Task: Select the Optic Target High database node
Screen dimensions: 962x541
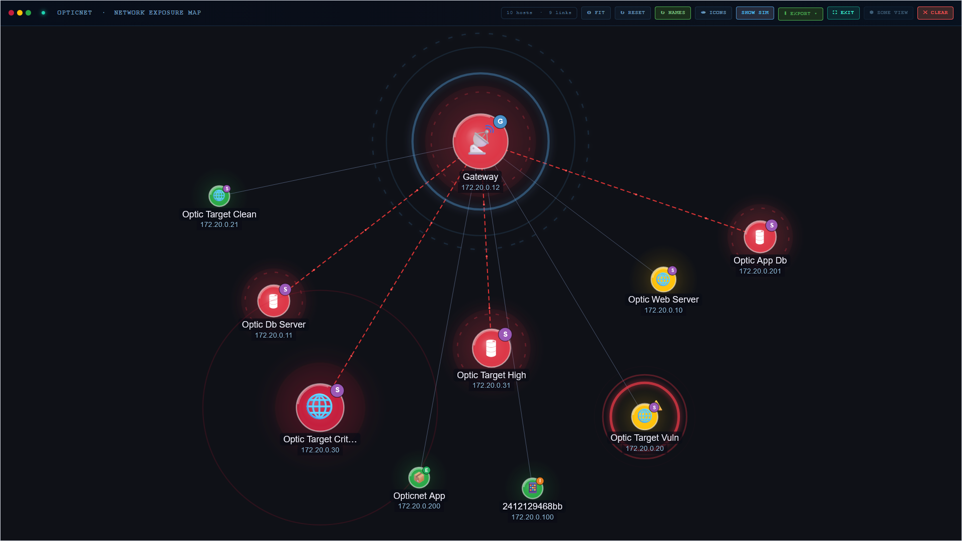Action: coord(491,348)
